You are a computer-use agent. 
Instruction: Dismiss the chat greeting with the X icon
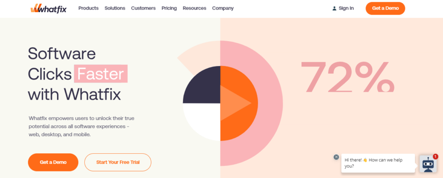(x=337, y=157)
